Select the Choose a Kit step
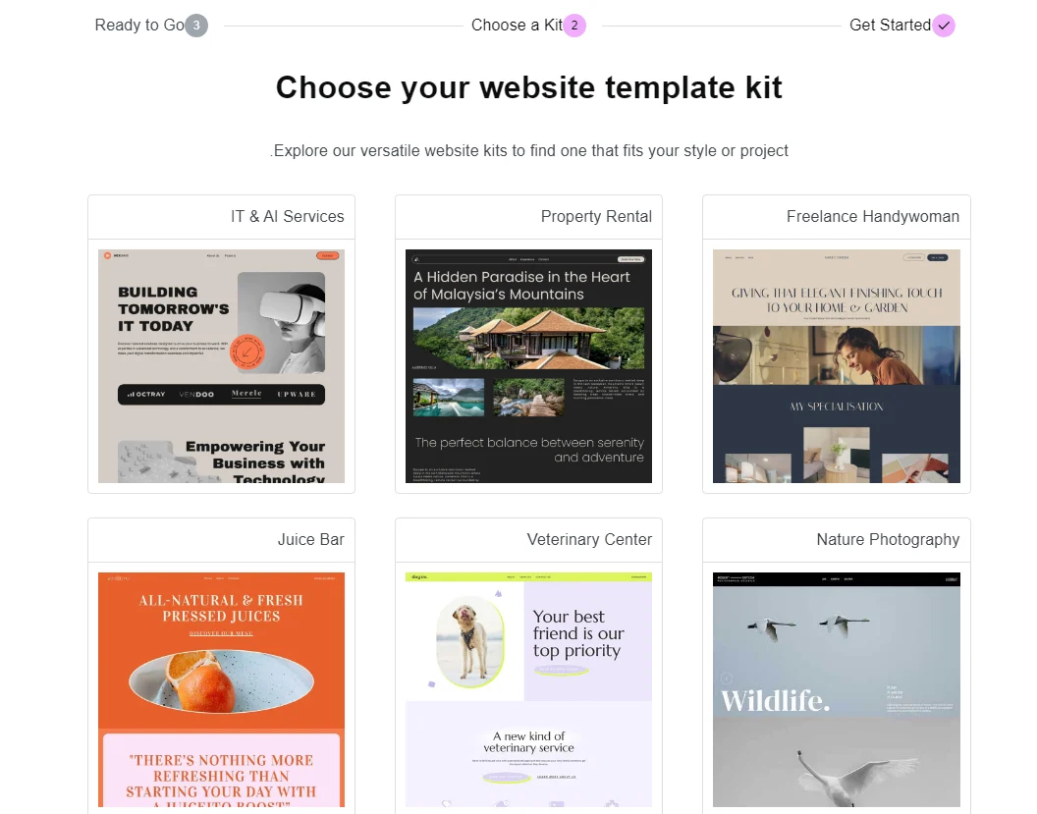 517,26
